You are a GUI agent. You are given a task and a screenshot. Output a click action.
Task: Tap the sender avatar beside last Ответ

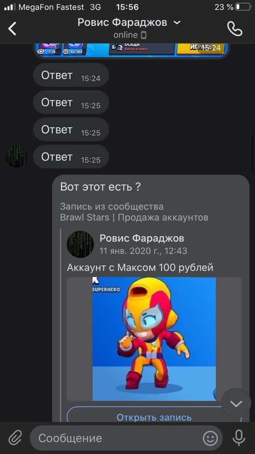tap(16, 157)
